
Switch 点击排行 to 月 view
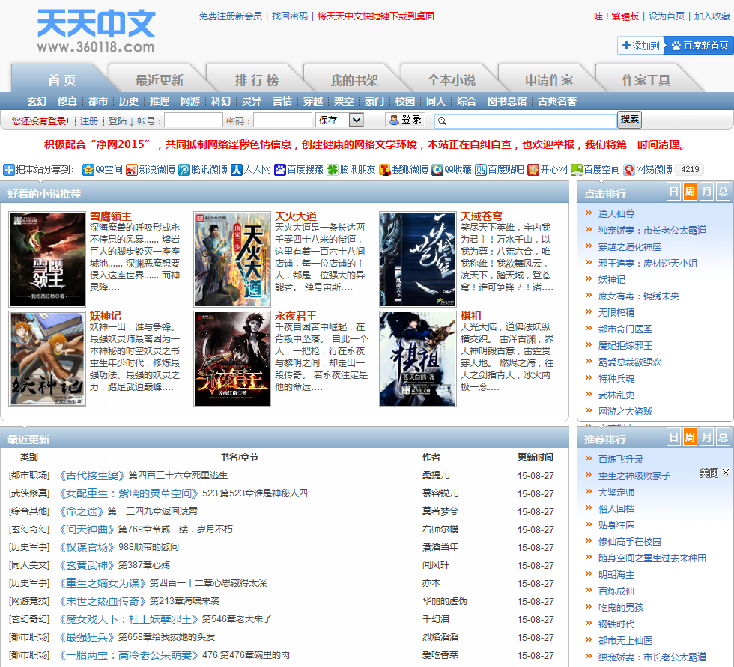[x=706, y=192]
